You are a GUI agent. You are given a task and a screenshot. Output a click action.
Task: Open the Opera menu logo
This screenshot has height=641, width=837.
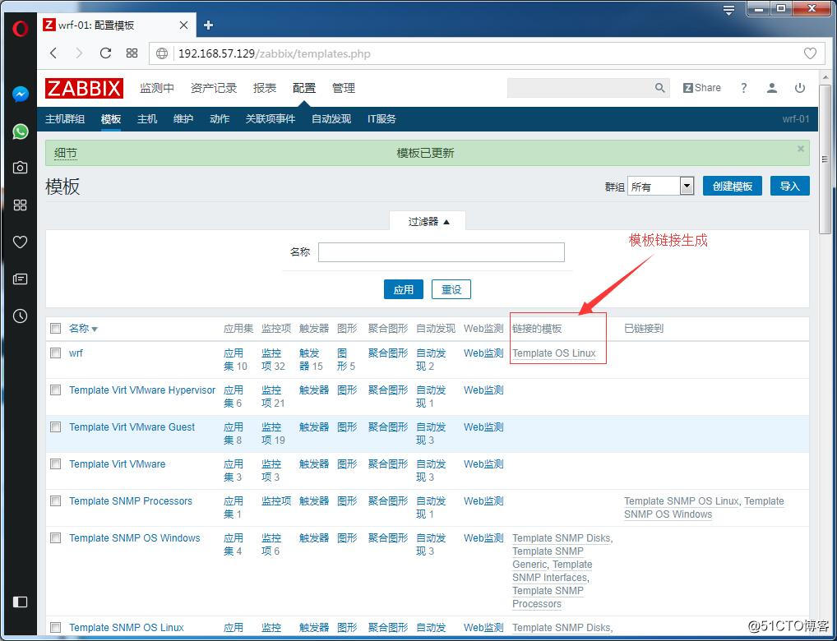pyautogui.click(x=20, y=28)
